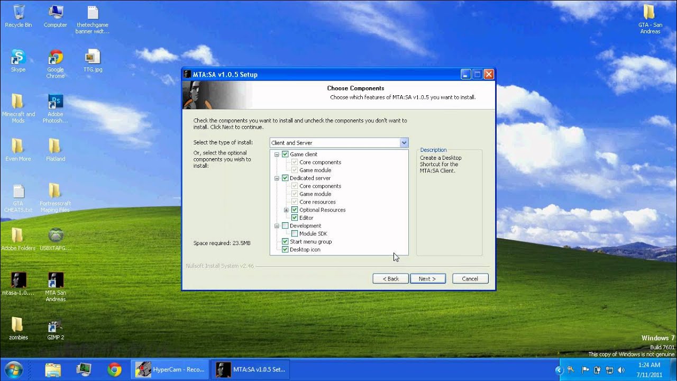Open Windows Explorer from the taskbar
Viewport: 677px width, 381px height.
click(53, 369)
